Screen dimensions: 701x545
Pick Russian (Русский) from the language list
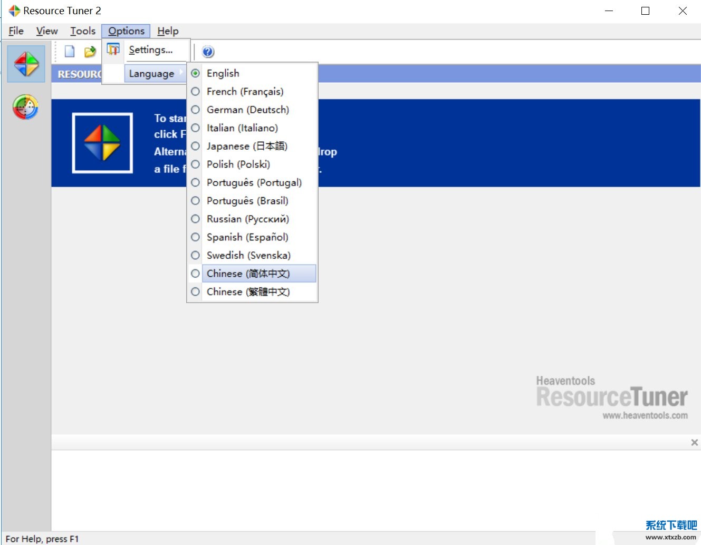pos(247,219)
